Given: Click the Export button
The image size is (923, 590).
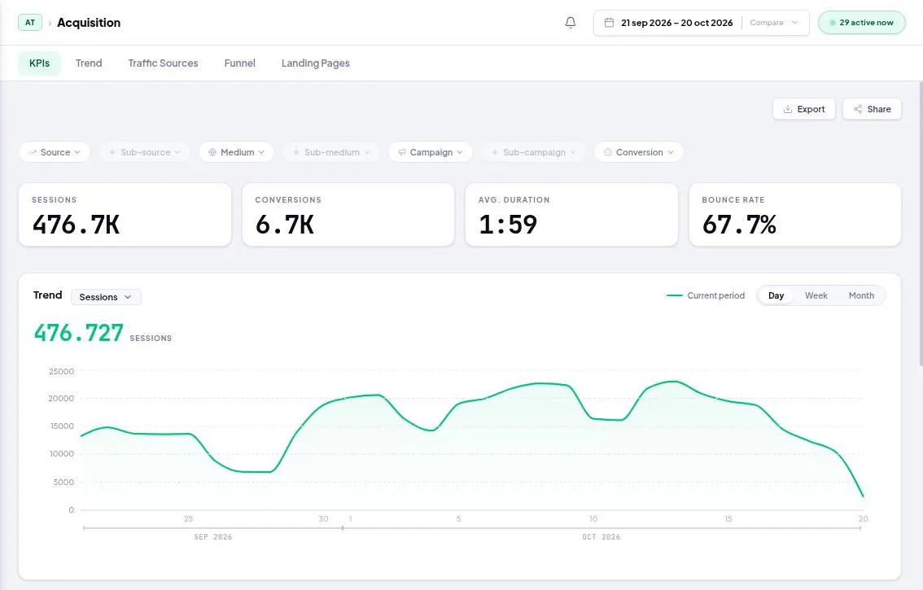Looking at the screenshot, I should pyautogui.click(x=804, y=109).
